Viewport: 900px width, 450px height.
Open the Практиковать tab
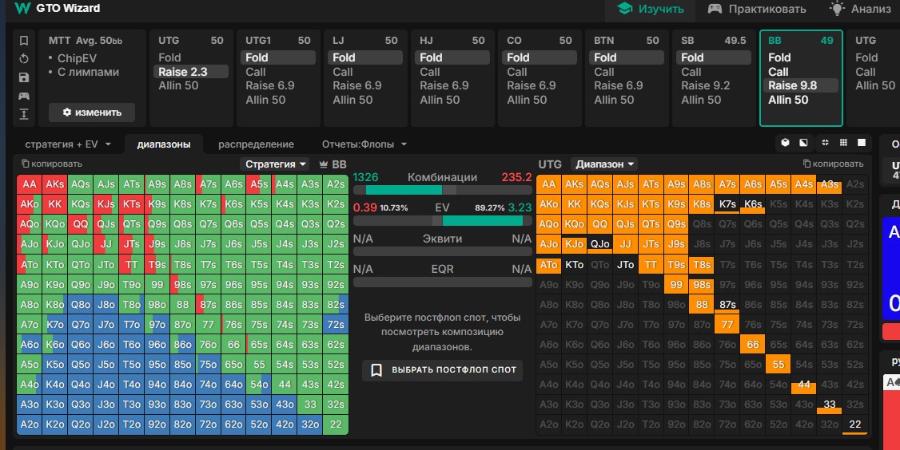point(756,9)
